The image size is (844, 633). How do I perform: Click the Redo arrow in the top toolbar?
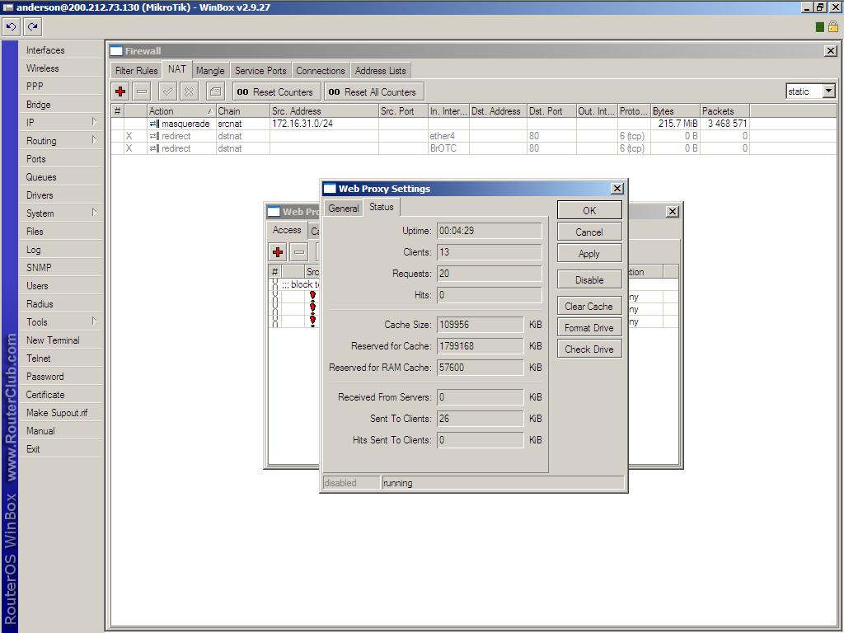[x=33, y=26]
